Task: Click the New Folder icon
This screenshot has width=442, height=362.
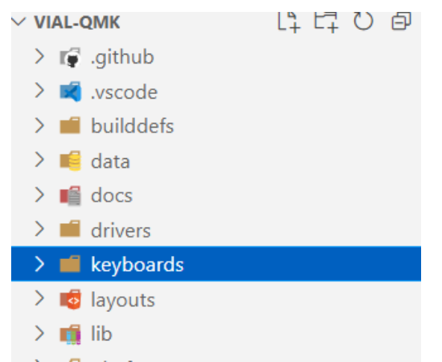Action: click(326, 22)
